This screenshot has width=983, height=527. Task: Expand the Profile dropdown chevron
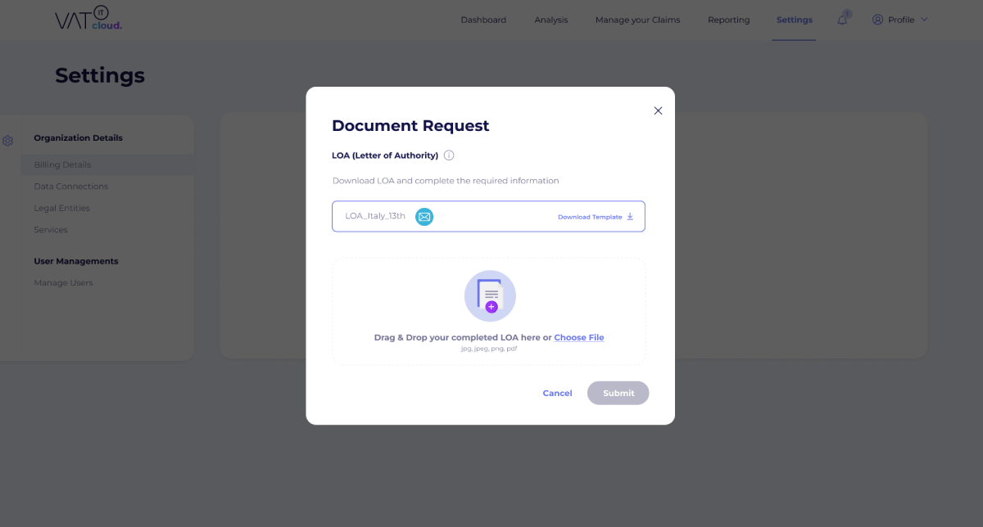pos(925,20)
